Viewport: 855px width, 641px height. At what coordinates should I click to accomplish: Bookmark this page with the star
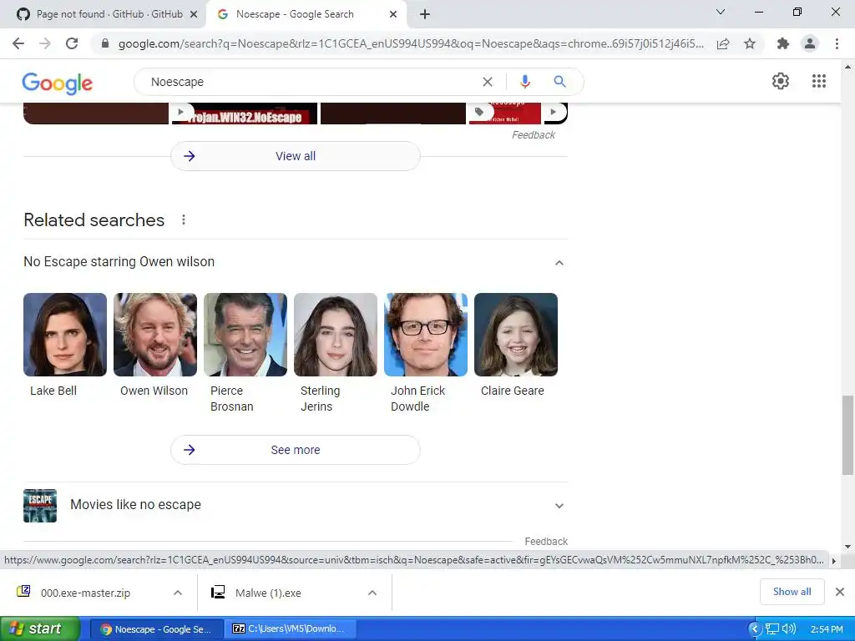(x=750, y=43)
